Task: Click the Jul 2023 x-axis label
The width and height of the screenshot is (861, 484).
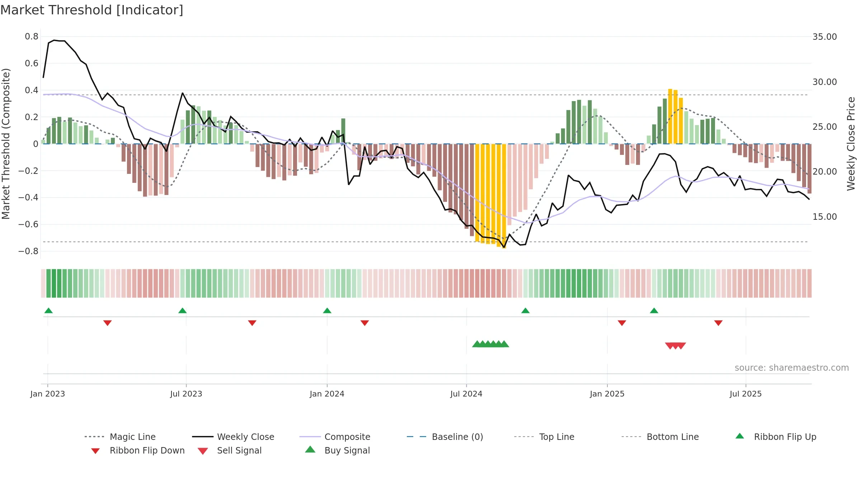Action: click(186, 394)
